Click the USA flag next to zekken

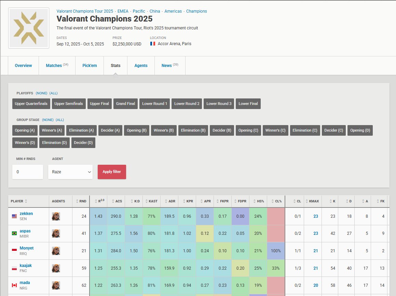pos(14,216)
